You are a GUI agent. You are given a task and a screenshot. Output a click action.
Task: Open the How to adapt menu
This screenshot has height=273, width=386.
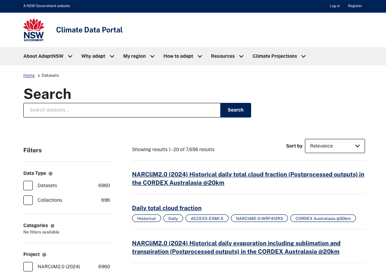[178, 56]
